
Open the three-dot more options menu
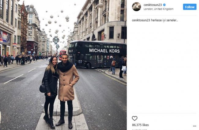pyautogui.click(x=194, y=126)
